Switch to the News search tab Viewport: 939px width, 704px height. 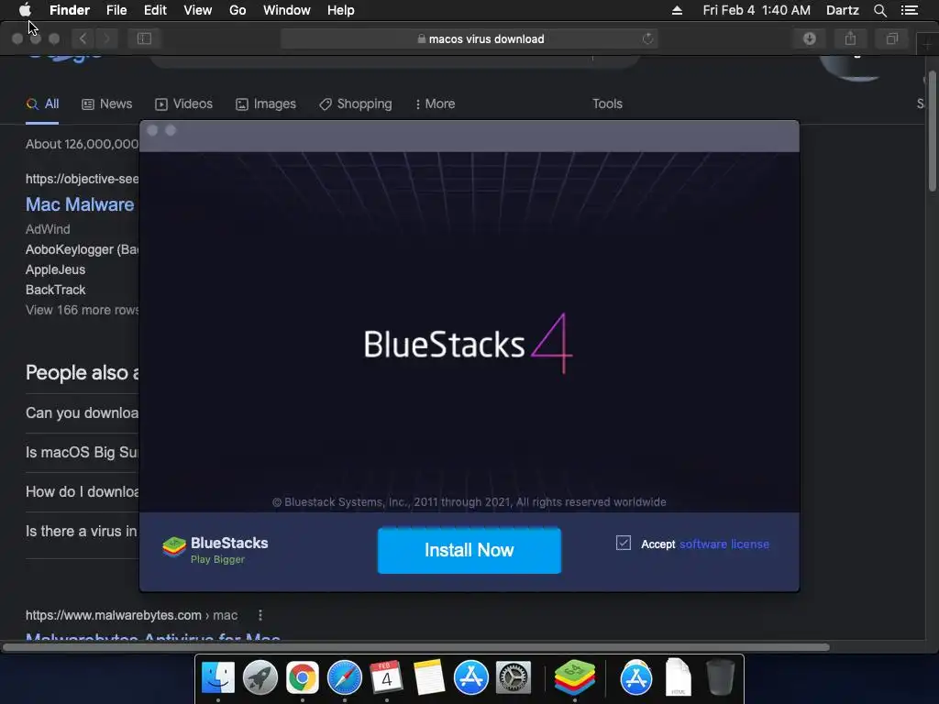(106, 104)
